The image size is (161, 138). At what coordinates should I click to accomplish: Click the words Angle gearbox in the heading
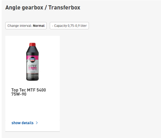[24, 8]
